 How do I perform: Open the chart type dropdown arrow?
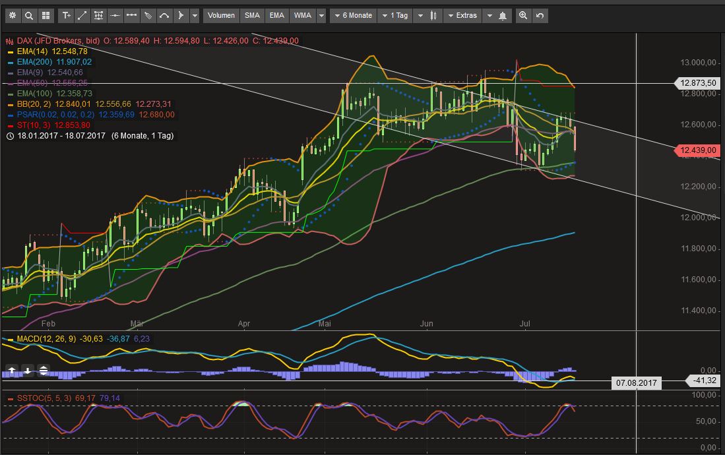[x=420, y=15]
